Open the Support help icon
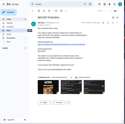Viewport: 125px width, 124px height. (x=99, y=4)
